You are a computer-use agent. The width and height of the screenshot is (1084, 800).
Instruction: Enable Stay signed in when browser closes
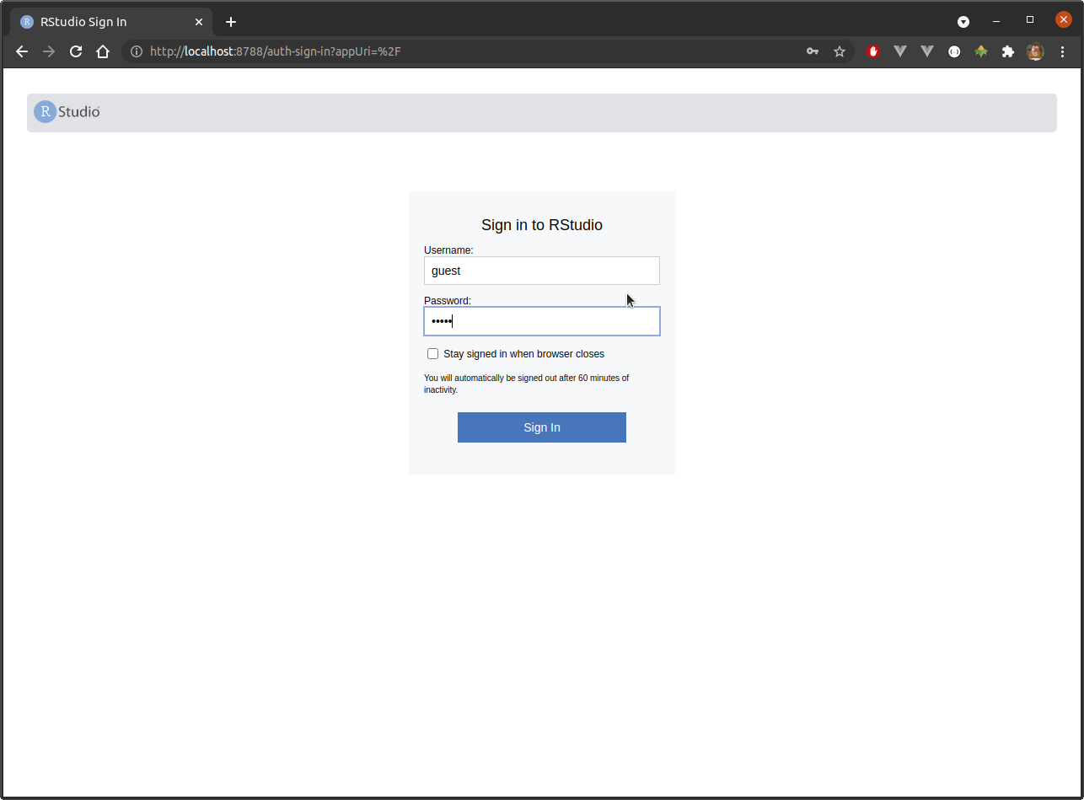pyautogui.click(x=433, y=354)
